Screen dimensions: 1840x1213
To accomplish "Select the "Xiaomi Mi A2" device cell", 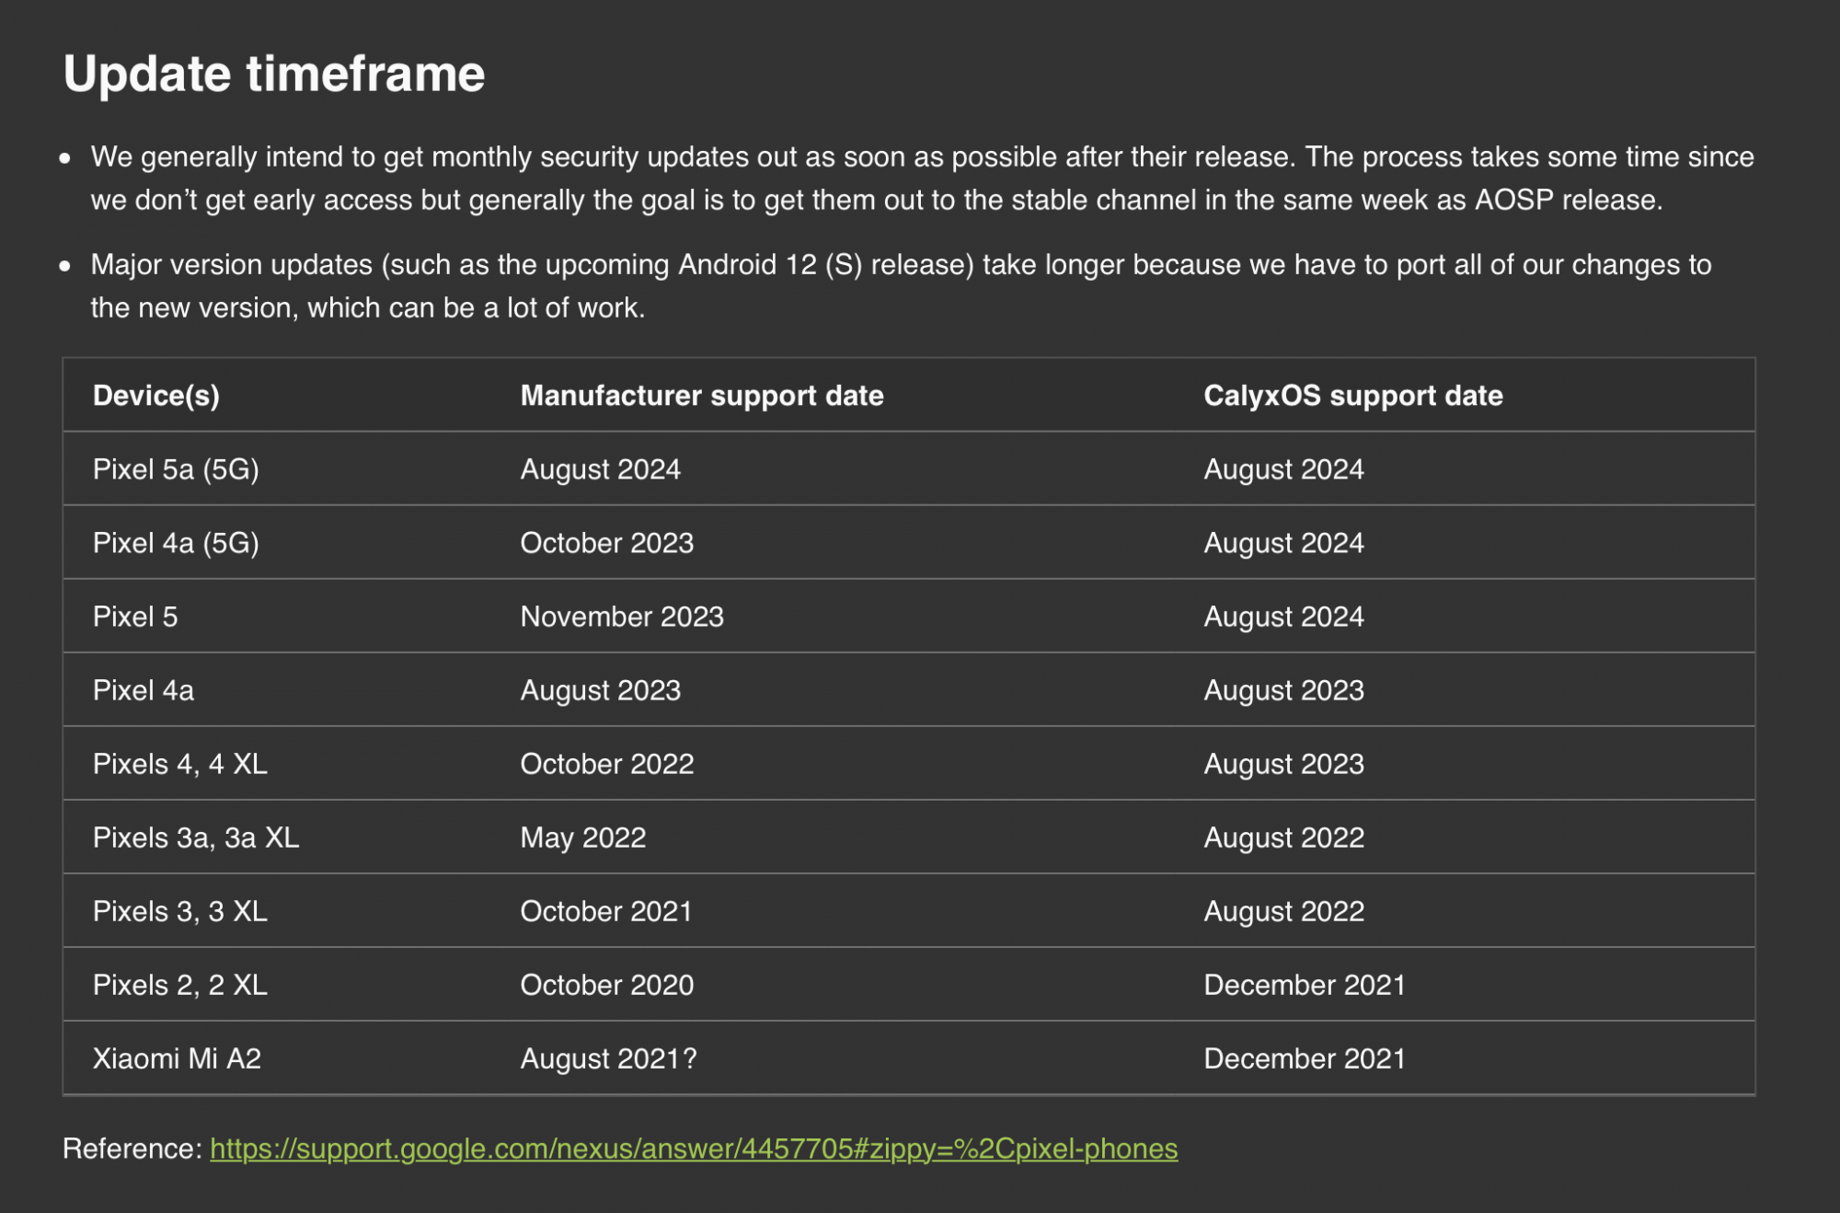I will [177, 1058].
